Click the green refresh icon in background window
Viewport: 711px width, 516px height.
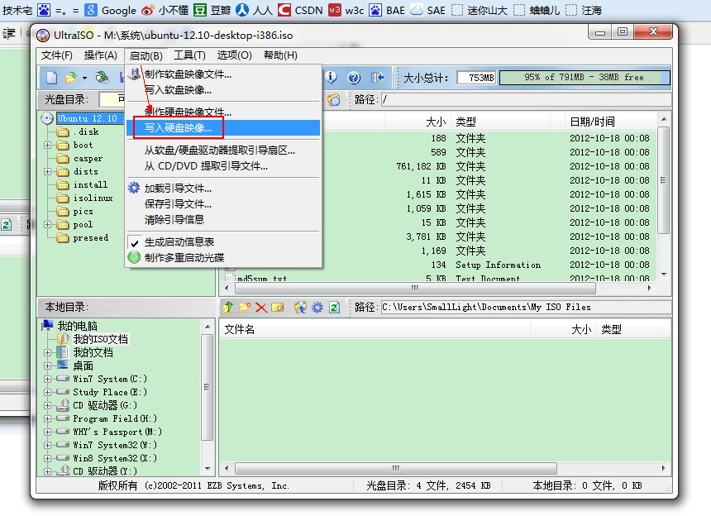[x=6, y=225]
